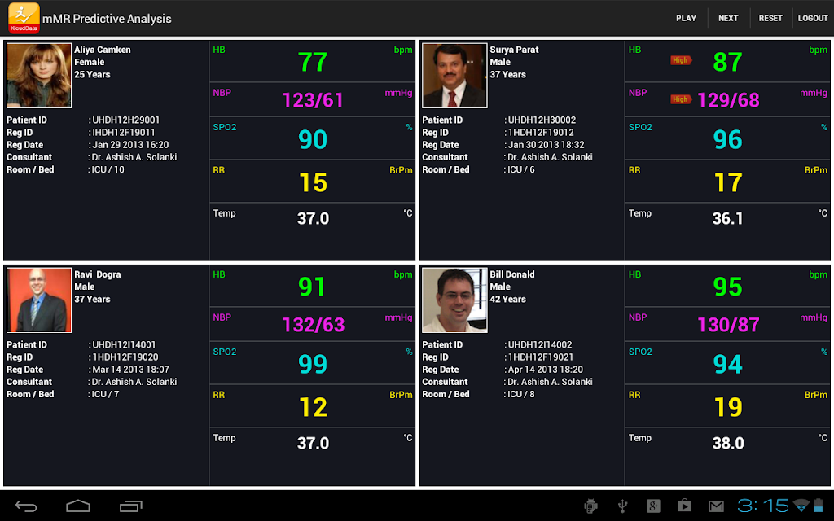Image resolution: width=834 pixels, height=521 pixels.
Task: Open Ravi Dogra's patient photo
Action: point(39,300)
